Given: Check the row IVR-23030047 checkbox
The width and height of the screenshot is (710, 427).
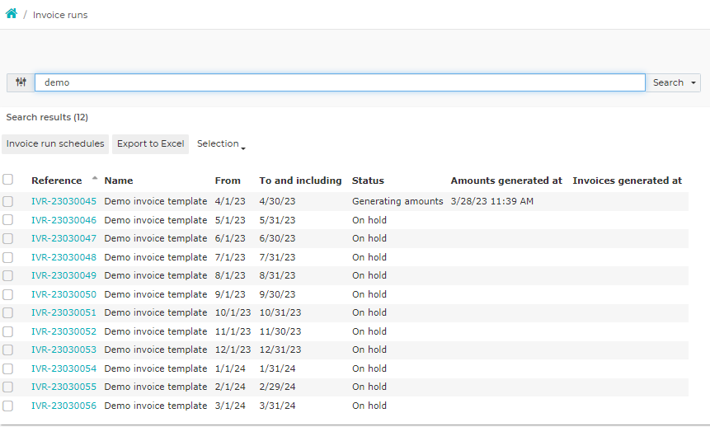Looking at the screenshot, I should [7, 238].
